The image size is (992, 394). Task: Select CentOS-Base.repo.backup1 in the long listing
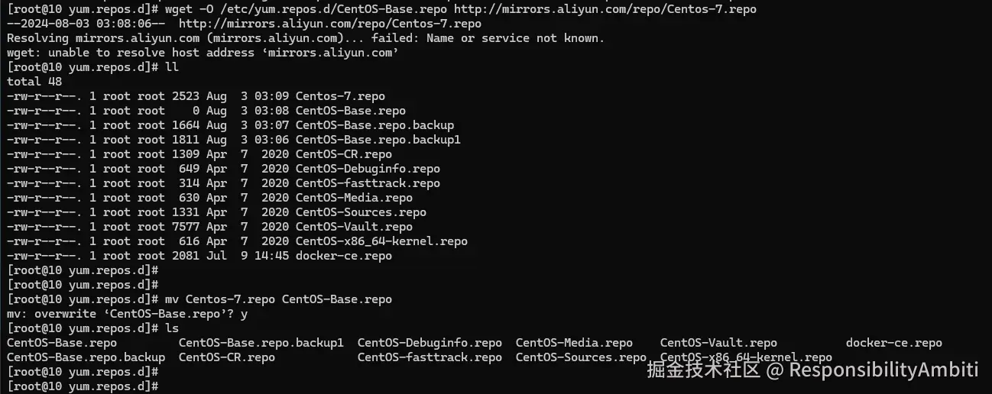pyautogui.click(x=378, y=140)
